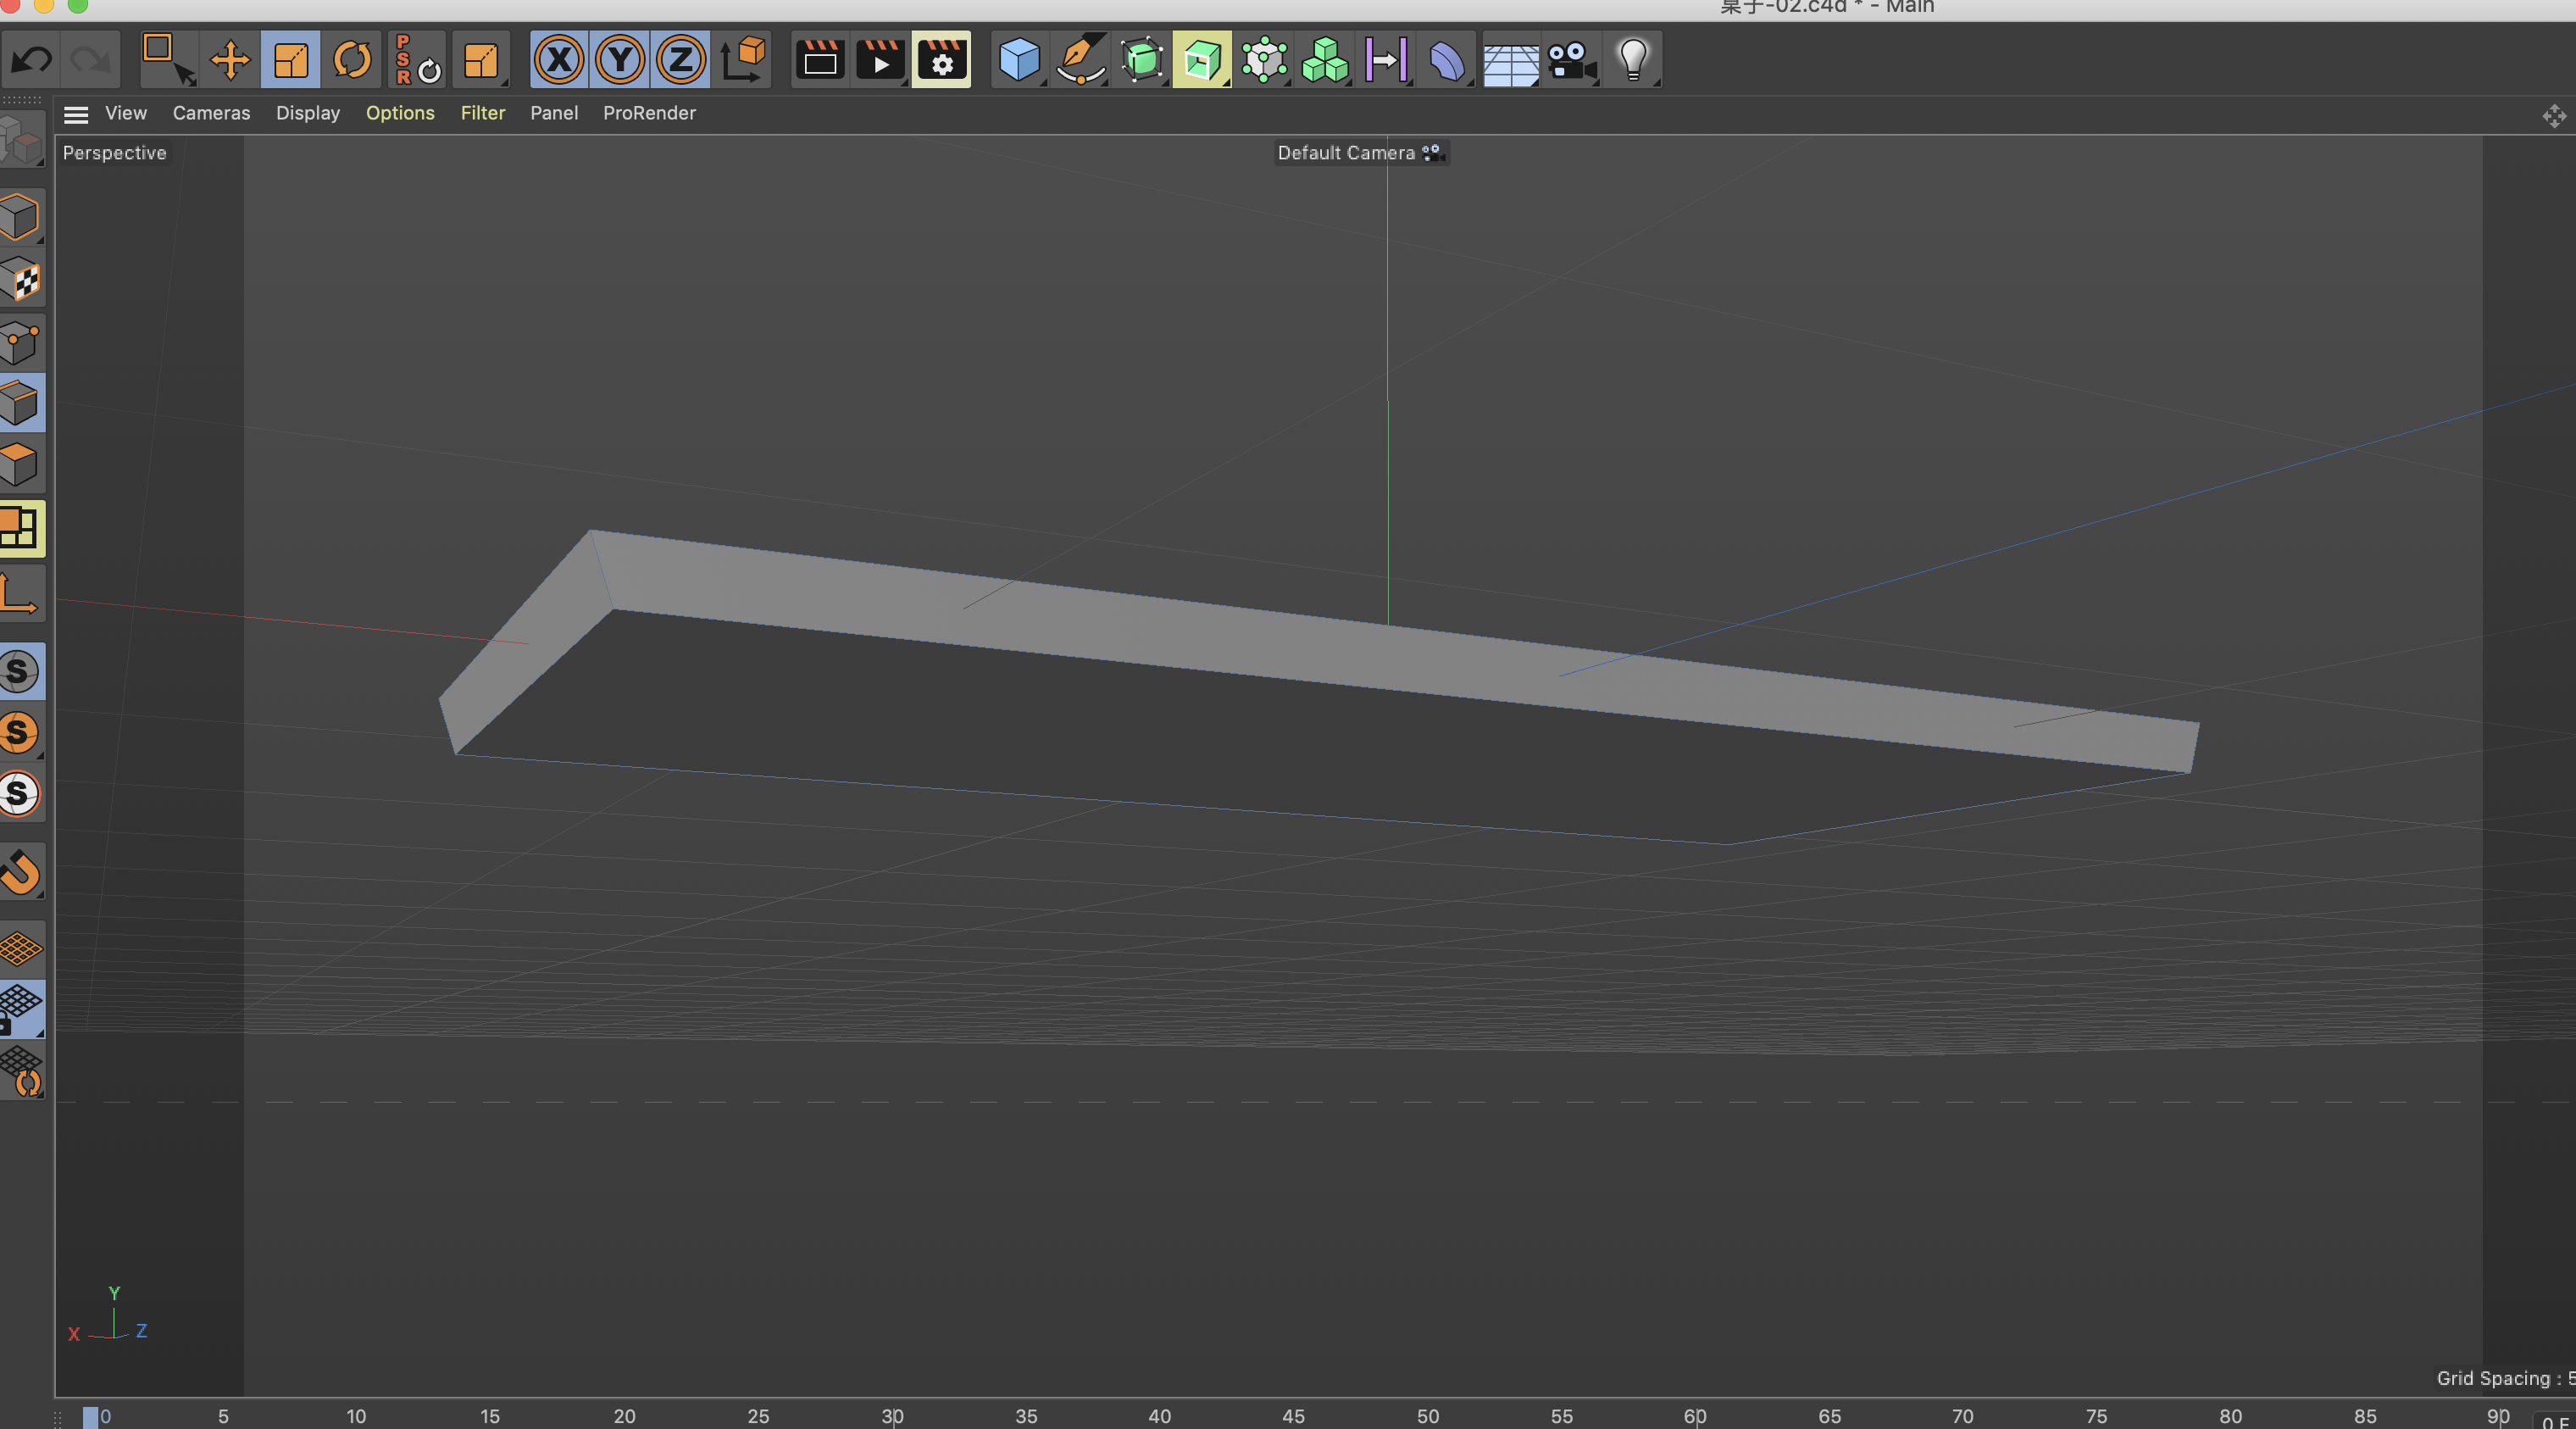Click Render View clapperboard icon

tap(819, 60)
